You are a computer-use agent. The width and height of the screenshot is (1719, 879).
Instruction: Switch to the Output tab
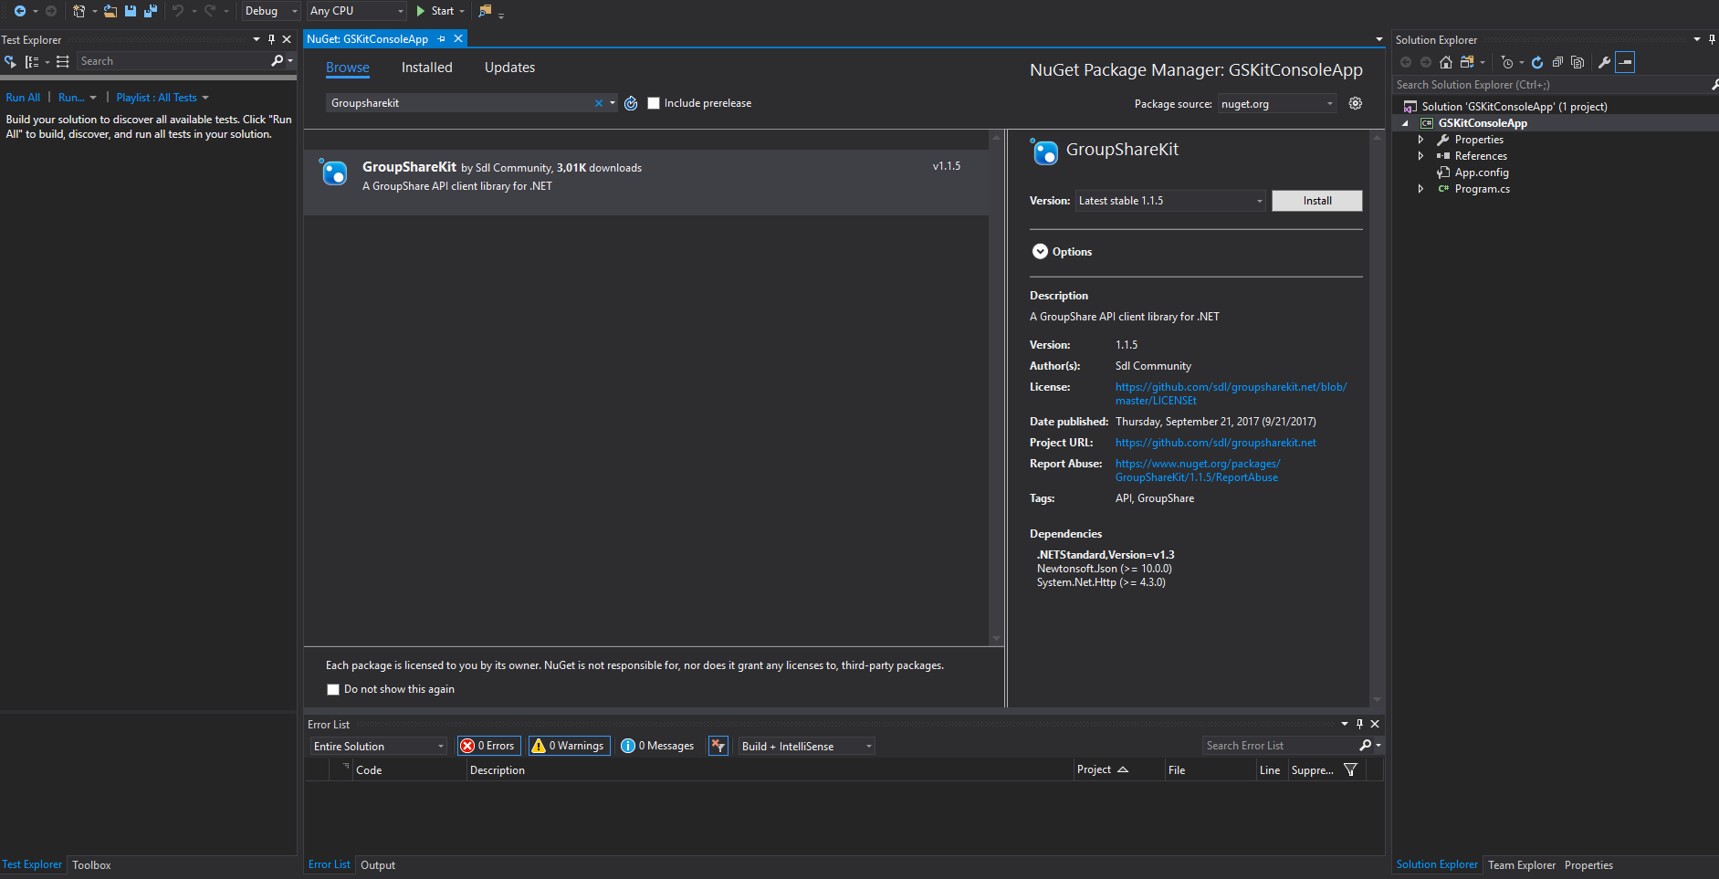(378, 865)
